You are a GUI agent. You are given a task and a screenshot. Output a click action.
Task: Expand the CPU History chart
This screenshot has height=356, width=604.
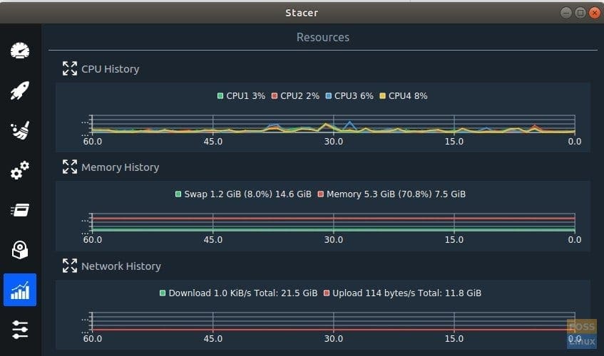click(x=70, y=68)
